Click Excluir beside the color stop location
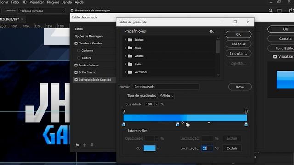294x165 pixels. (232, 148)
